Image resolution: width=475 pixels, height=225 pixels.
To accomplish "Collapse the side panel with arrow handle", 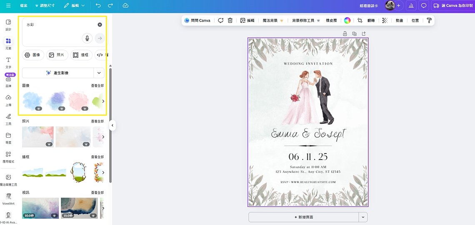I will (x=112, y=125).
